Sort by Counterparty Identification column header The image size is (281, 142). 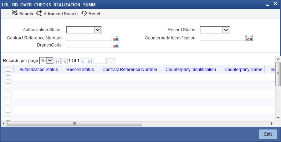[x=191, y=69]
